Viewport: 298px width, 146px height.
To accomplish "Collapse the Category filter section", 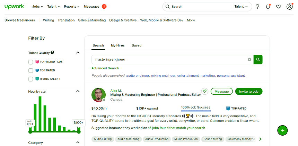I will click(x=78, y=143).
